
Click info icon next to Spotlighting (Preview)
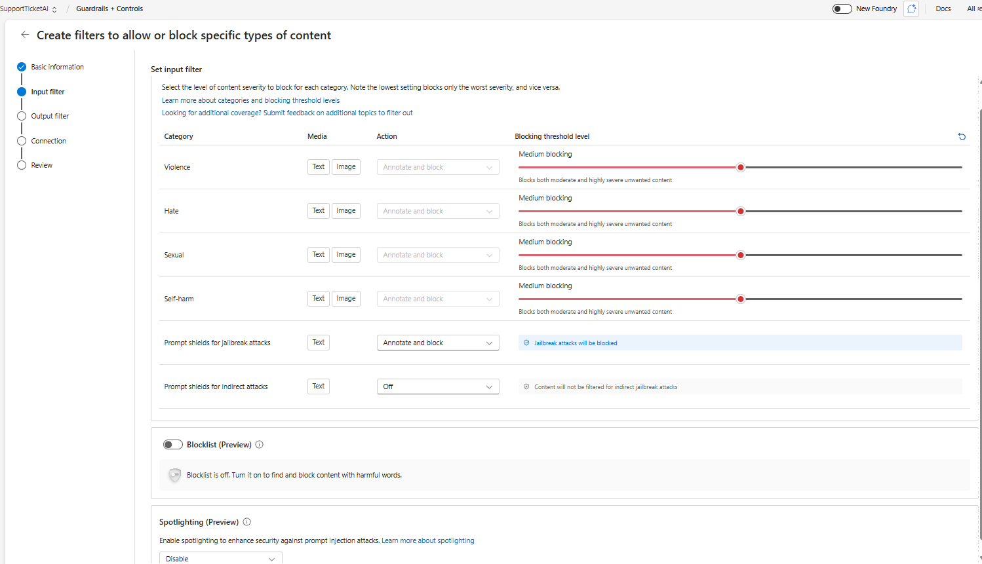coord(247,522)
